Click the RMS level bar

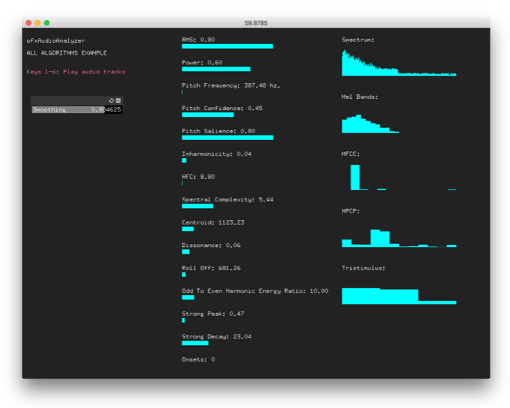(x=227, y=46)
